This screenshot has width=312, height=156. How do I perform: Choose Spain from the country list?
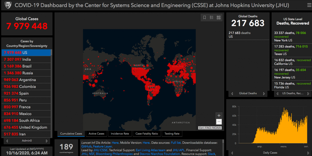(26, 93)
